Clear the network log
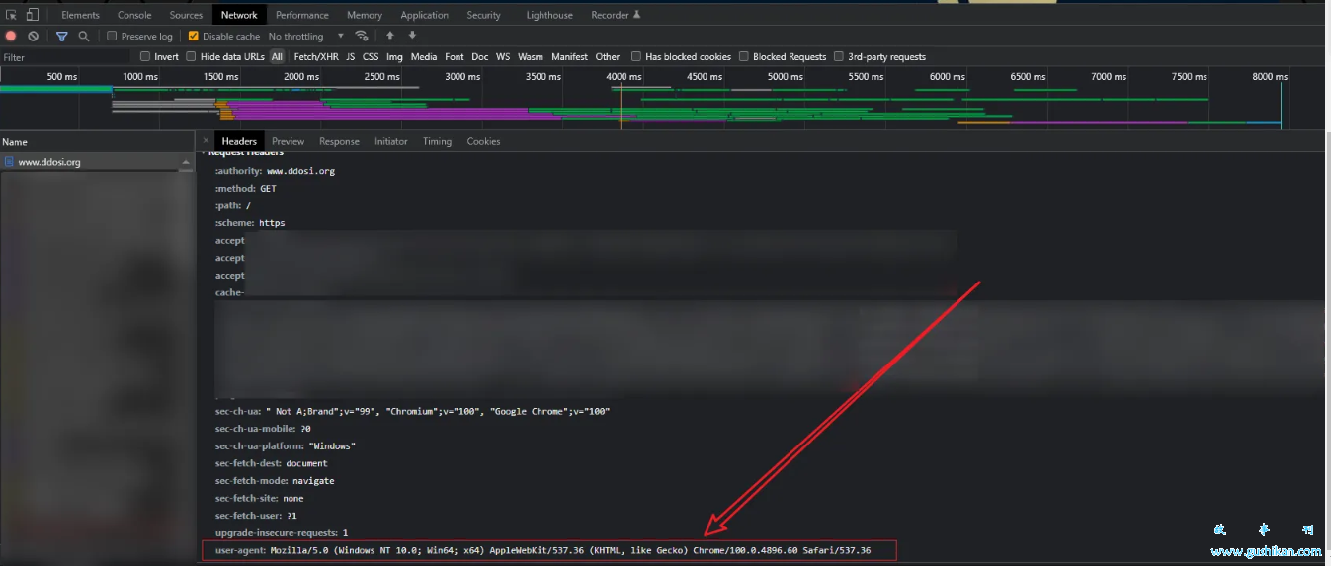 (x=34, y=37)
